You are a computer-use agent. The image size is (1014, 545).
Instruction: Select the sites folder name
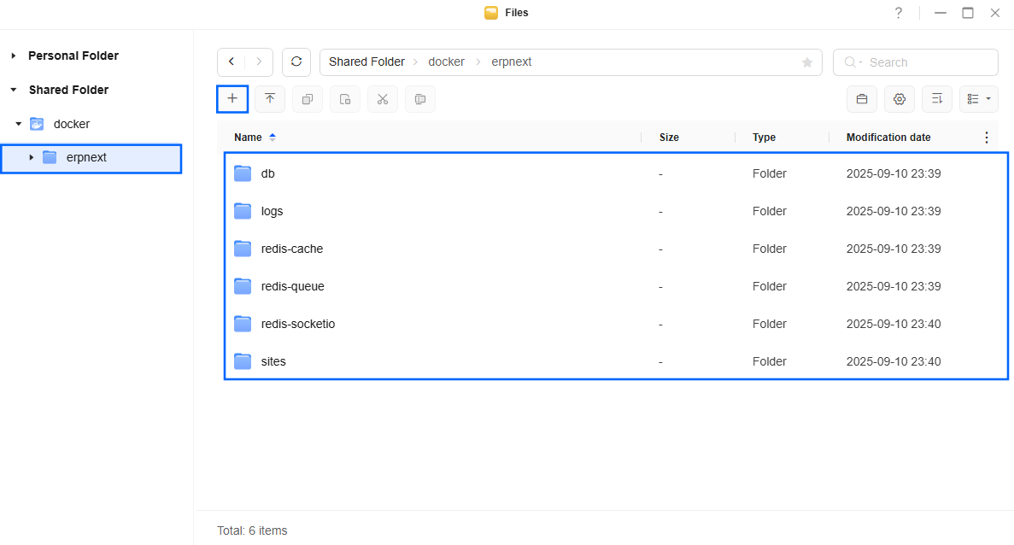tap(273, 360)
